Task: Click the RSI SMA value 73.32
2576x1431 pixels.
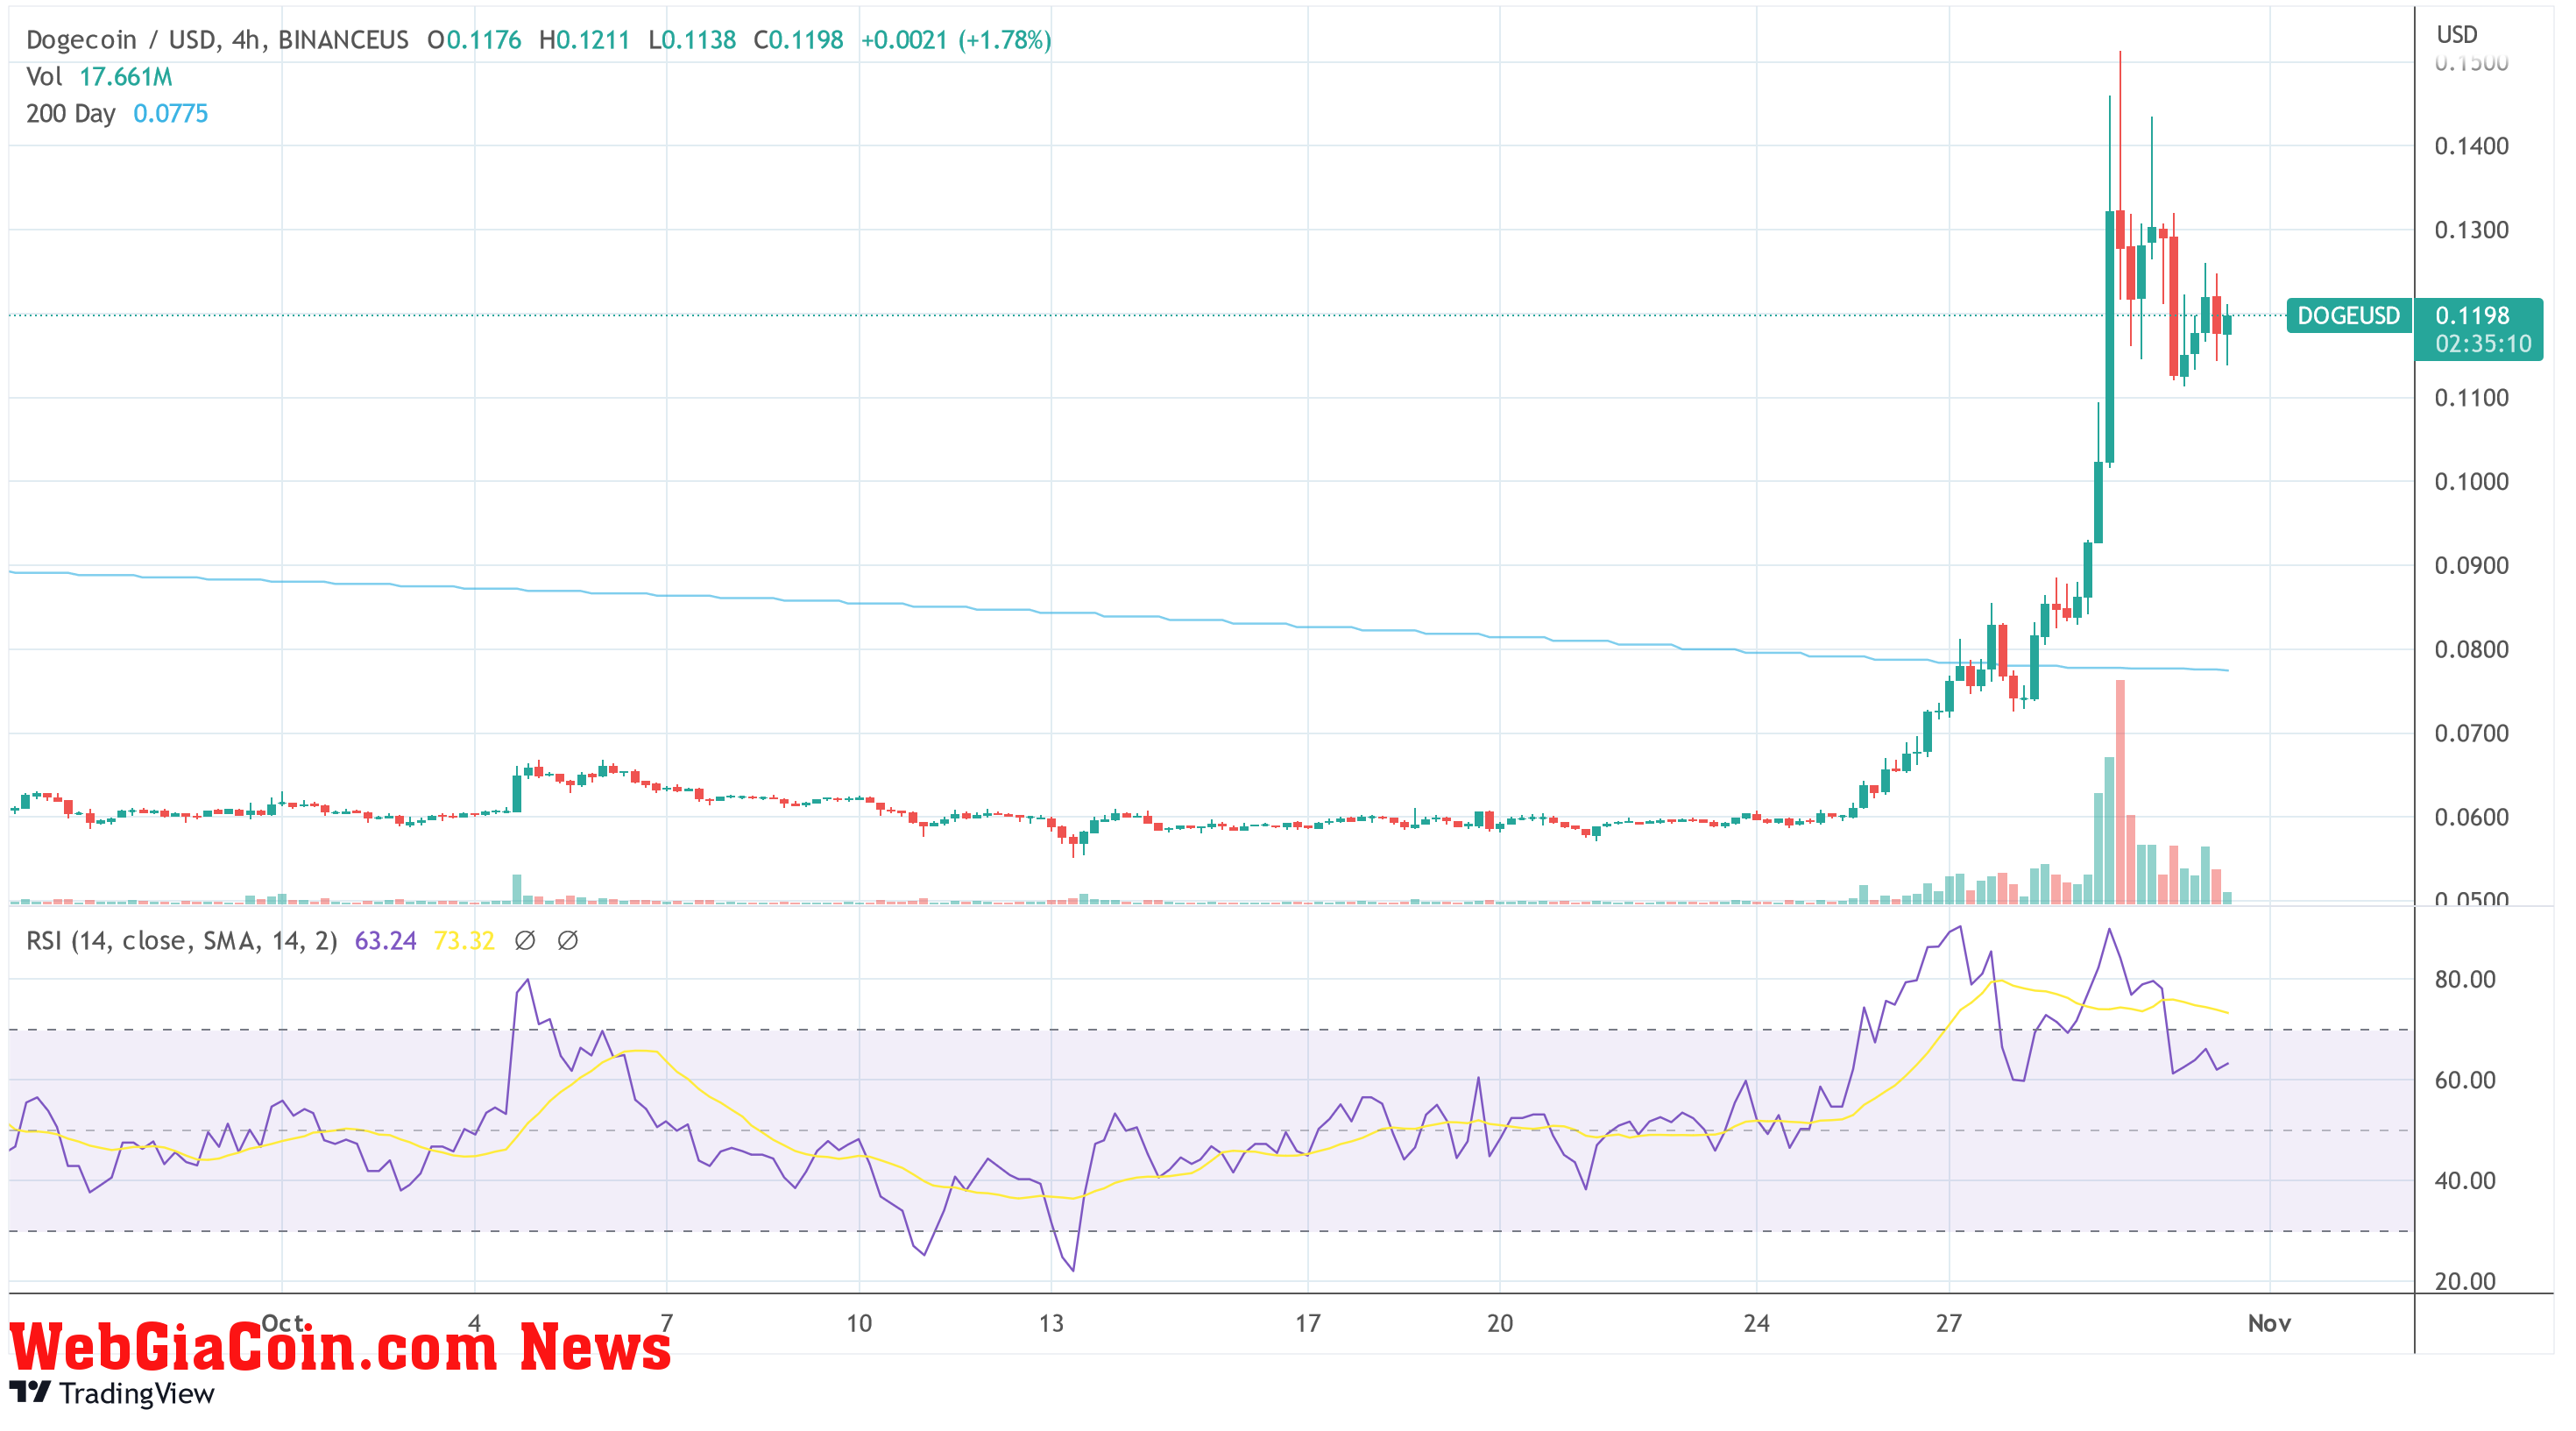Action: pos(464,941)
